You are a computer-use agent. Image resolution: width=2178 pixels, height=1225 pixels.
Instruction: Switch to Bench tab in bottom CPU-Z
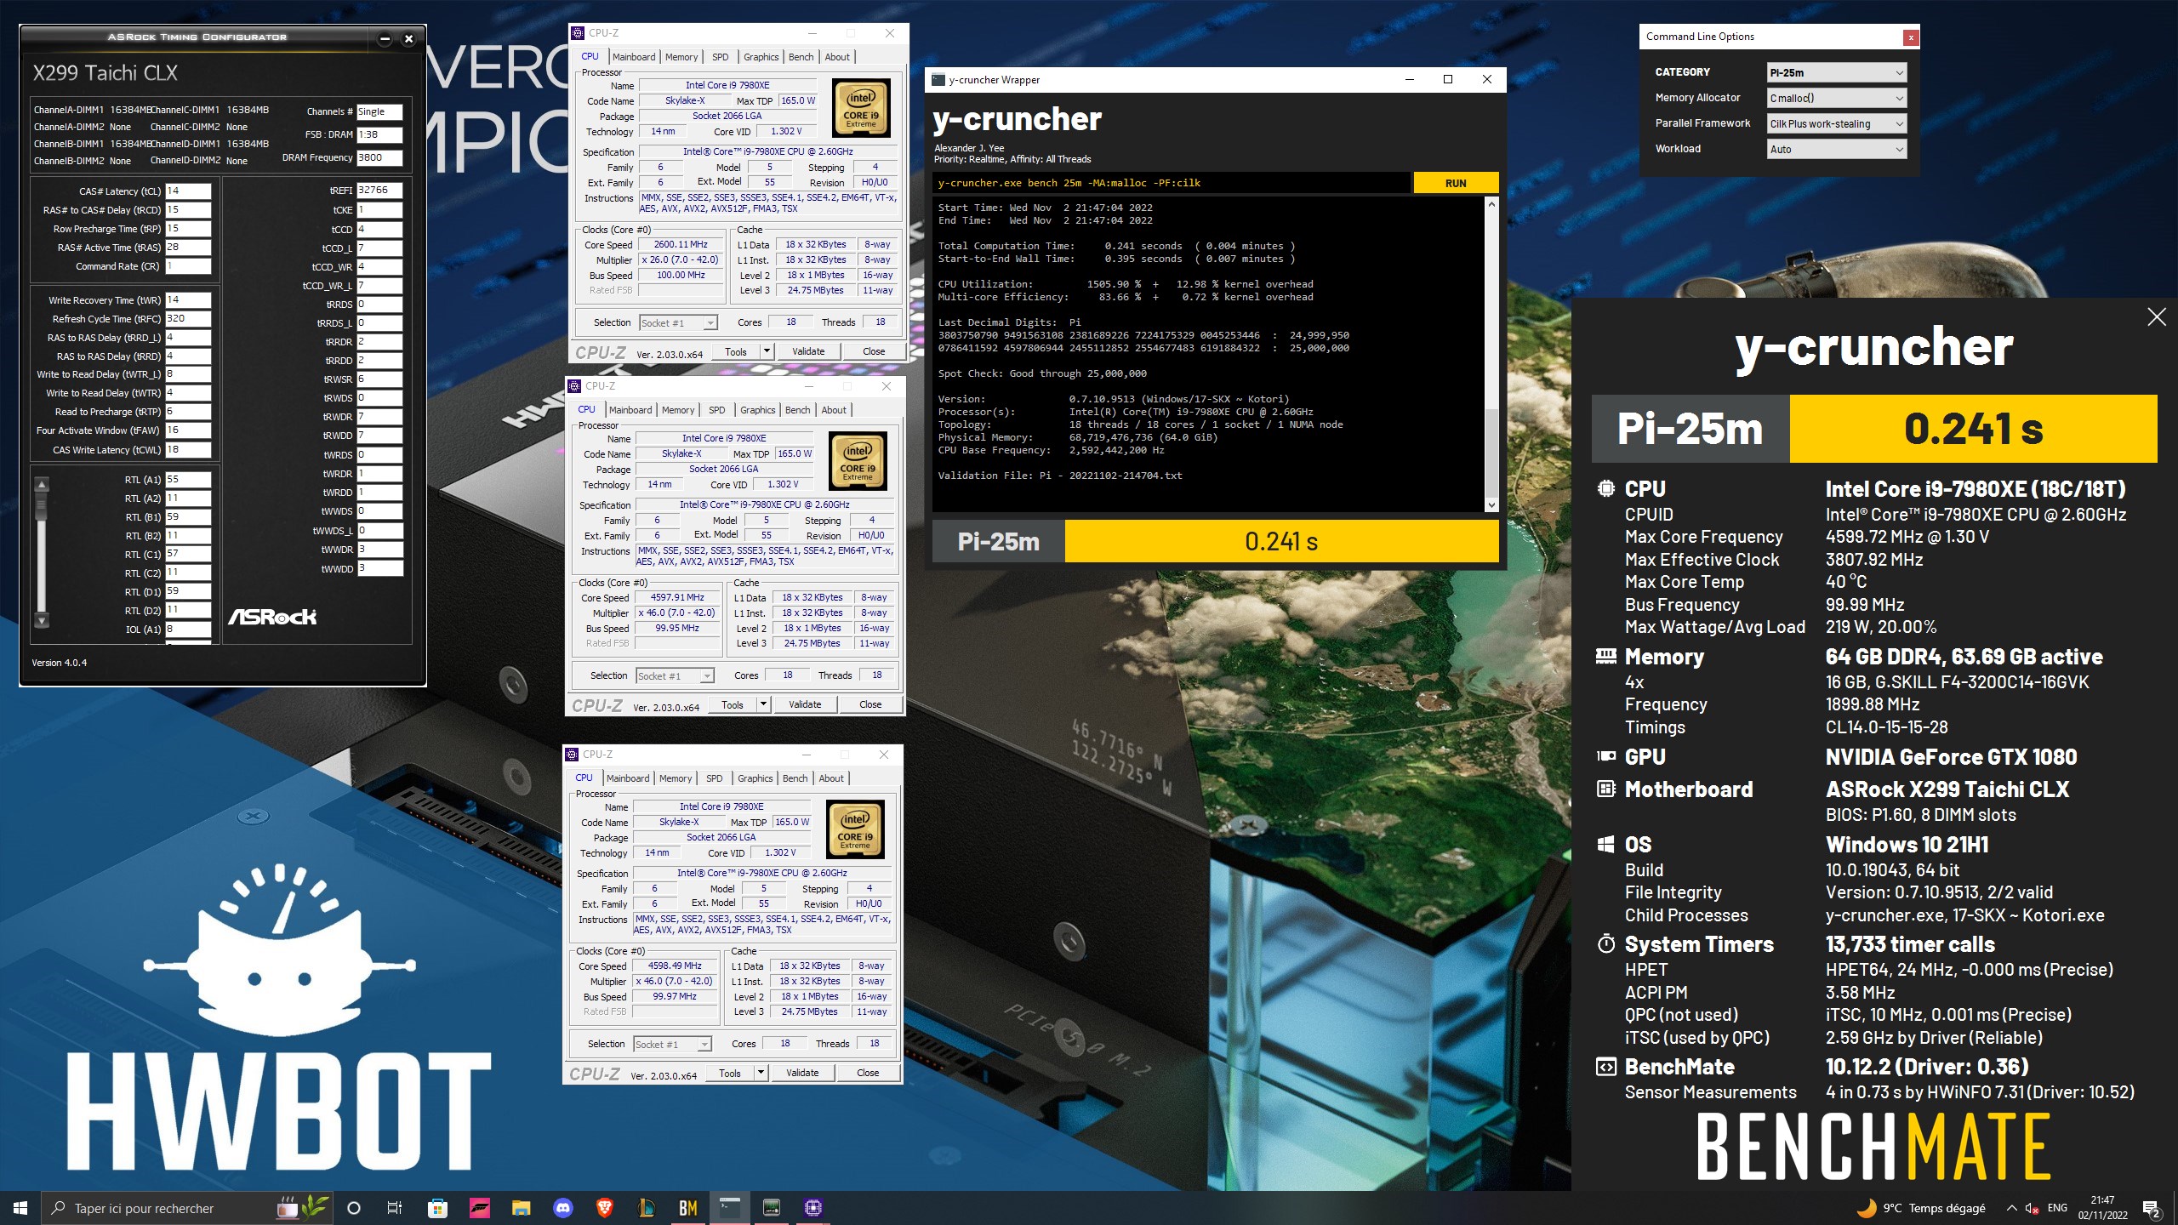(795, 778)
